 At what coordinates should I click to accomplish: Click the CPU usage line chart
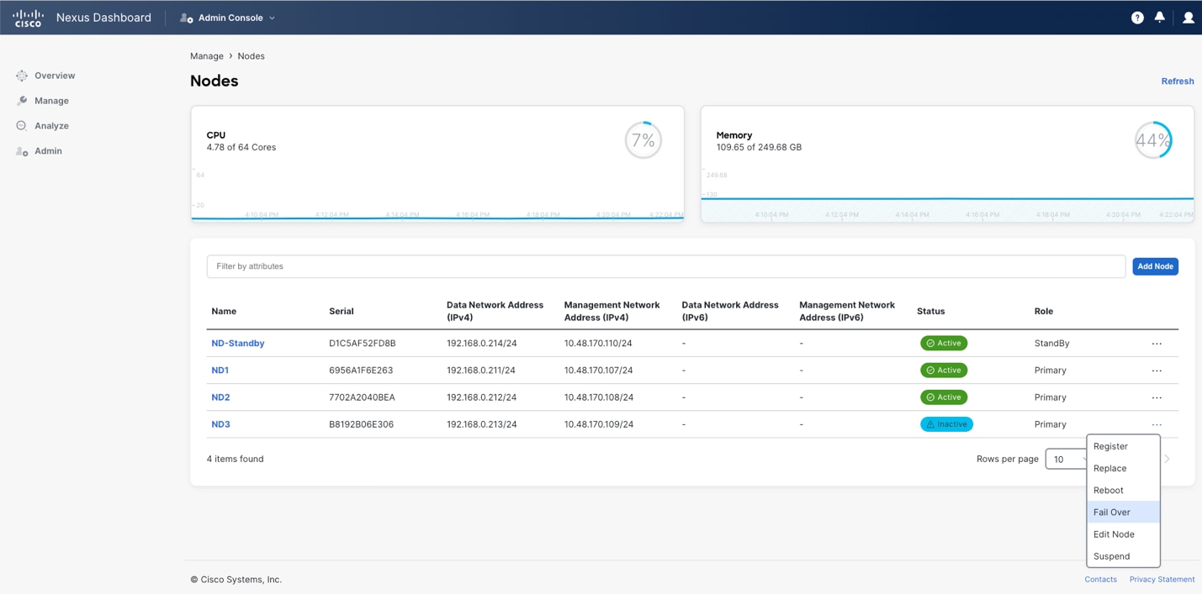tap(437, 195)
